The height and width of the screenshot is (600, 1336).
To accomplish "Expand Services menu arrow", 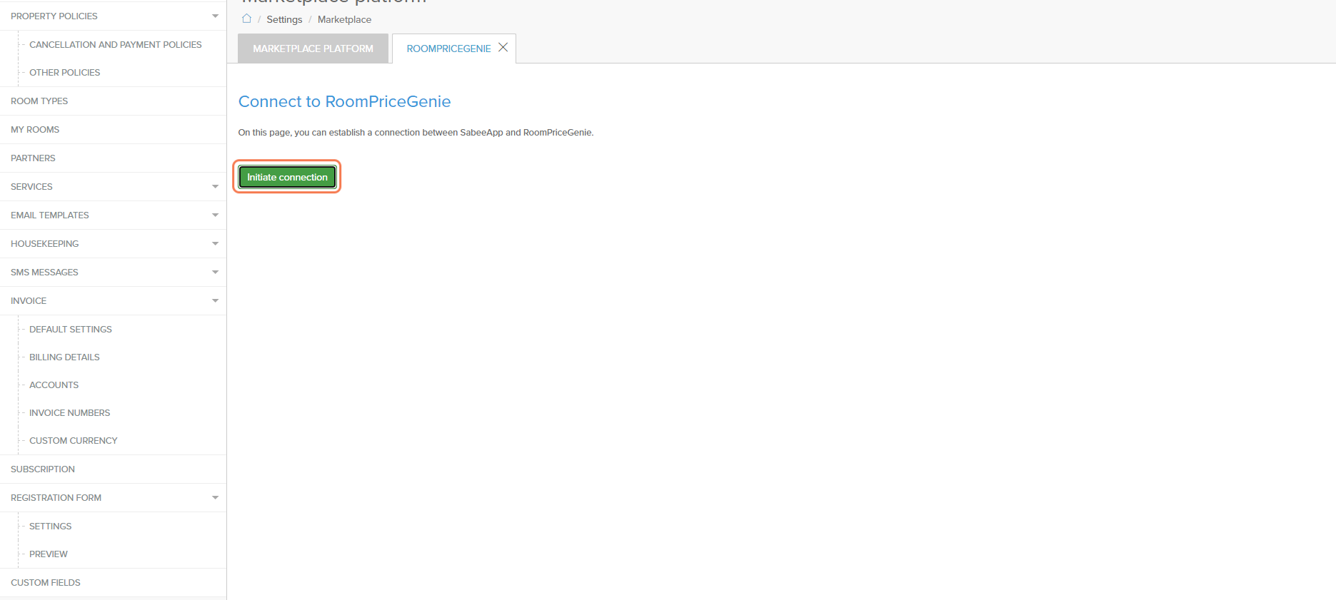I will pos(215,186).
